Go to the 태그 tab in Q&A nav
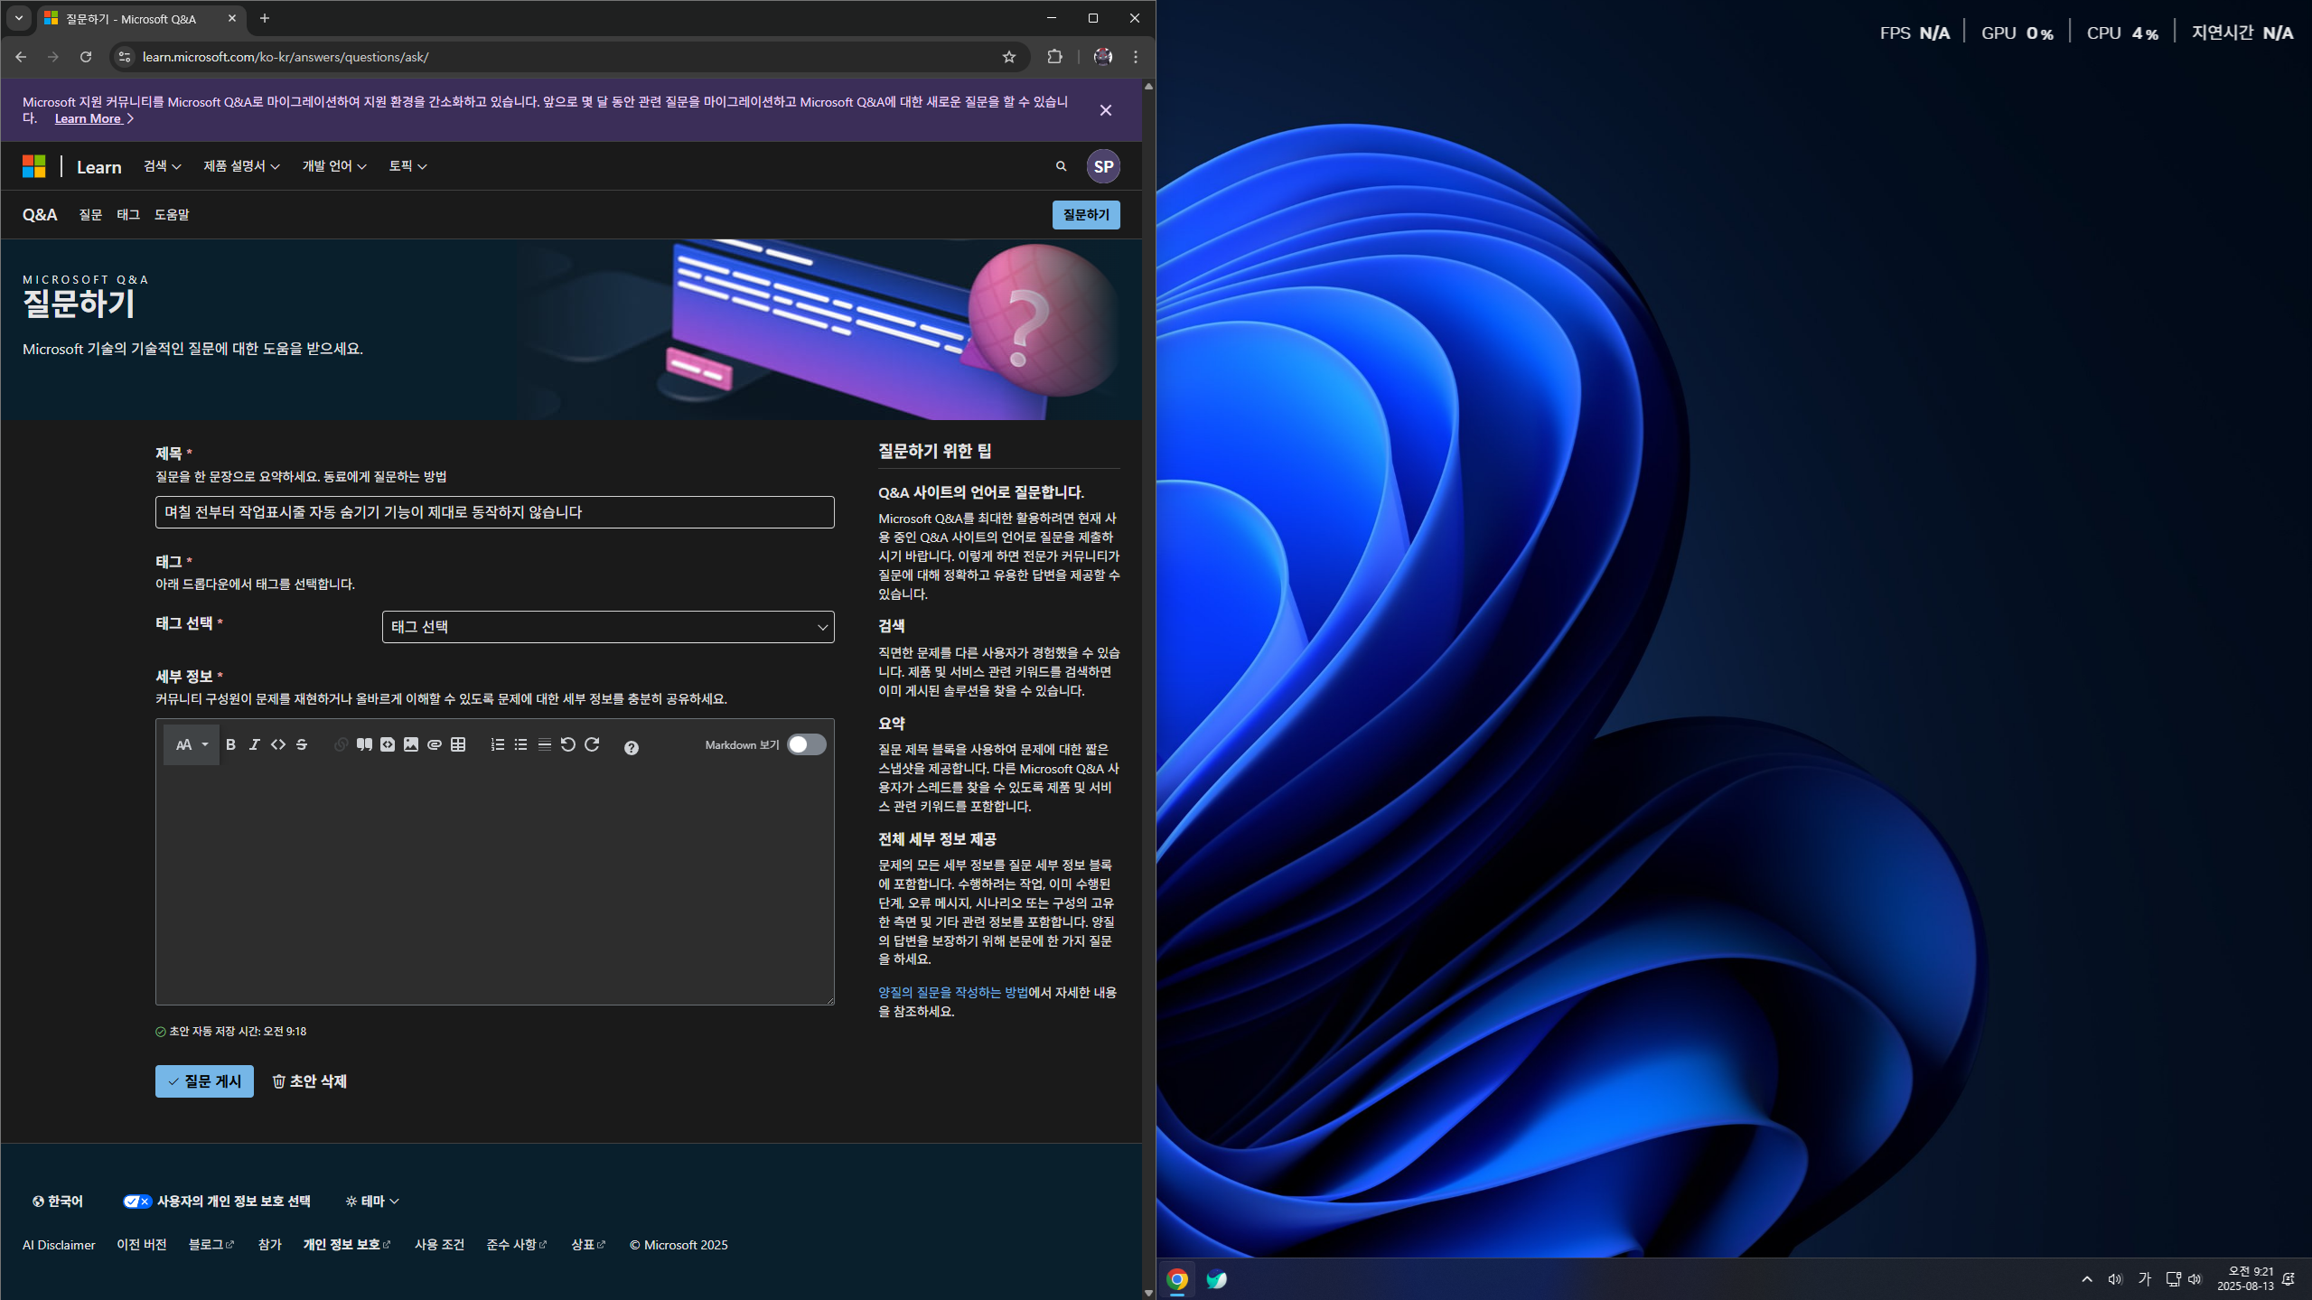This screenshot has width=2312, height=1300. pyautogui.click(x=128, y=215)
